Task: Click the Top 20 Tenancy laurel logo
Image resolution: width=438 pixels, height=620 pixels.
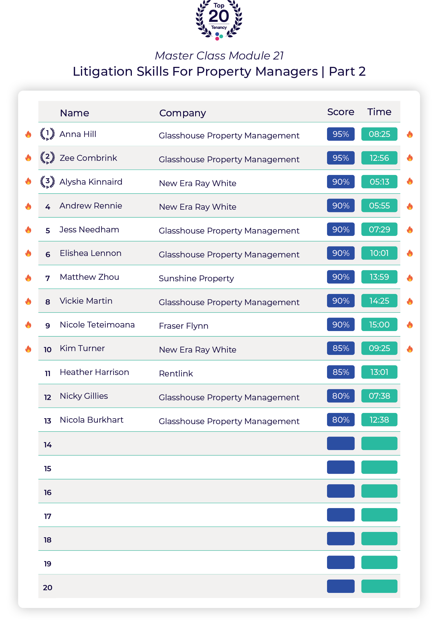Action: [219, 20]
